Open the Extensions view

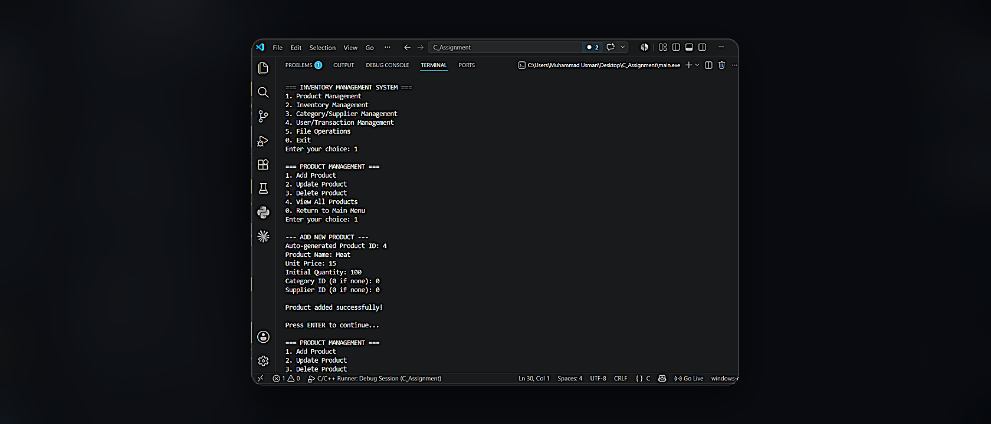[x=263, y=164]
